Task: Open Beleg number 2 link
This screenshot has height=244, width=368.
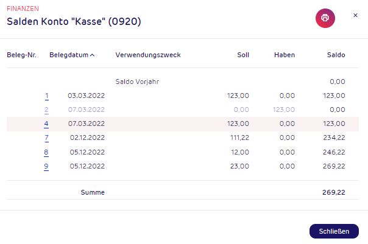Action: pyautogui.click(x=46, y=110)
